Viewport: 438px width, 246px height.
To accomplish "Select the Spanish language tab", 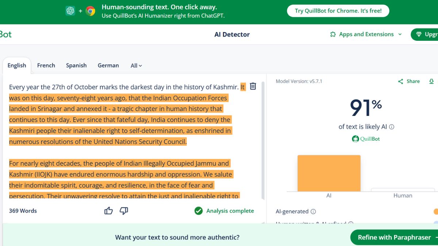I will 76,65.
